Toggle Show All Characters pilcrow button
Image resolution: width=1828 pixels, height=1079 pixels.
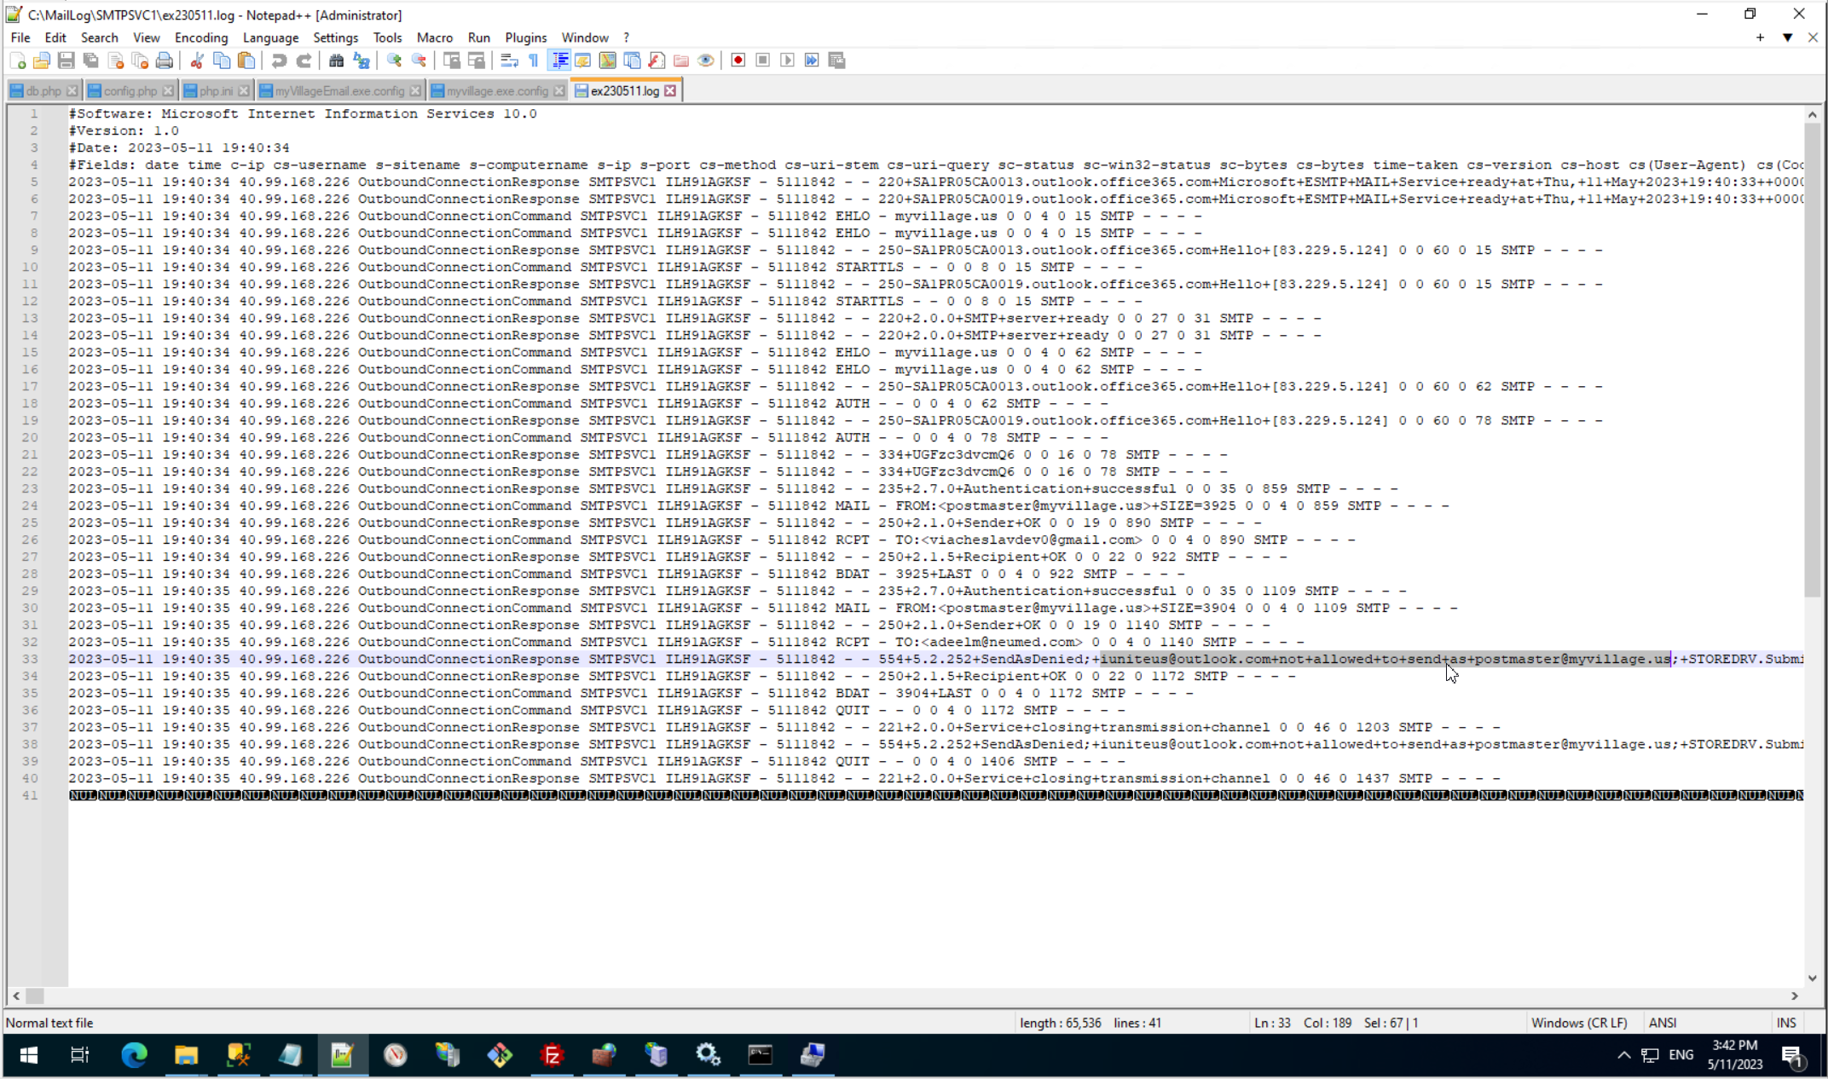coord(534,61)
